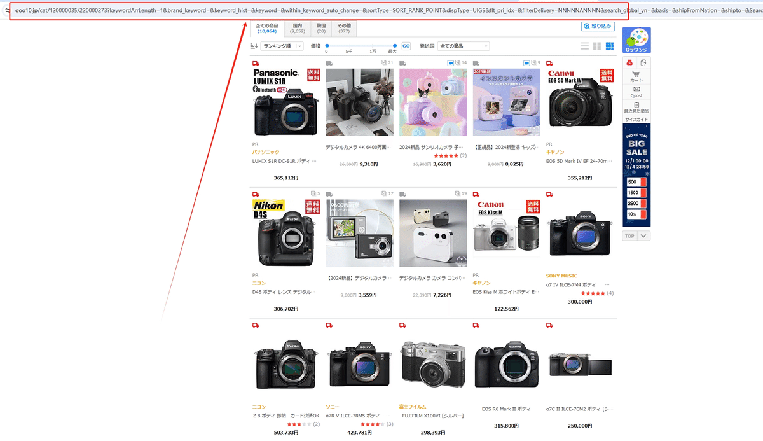Open the サイズガイド link in sidebar
The height and width of the screenshot is (441, 763).
point(636,119)
